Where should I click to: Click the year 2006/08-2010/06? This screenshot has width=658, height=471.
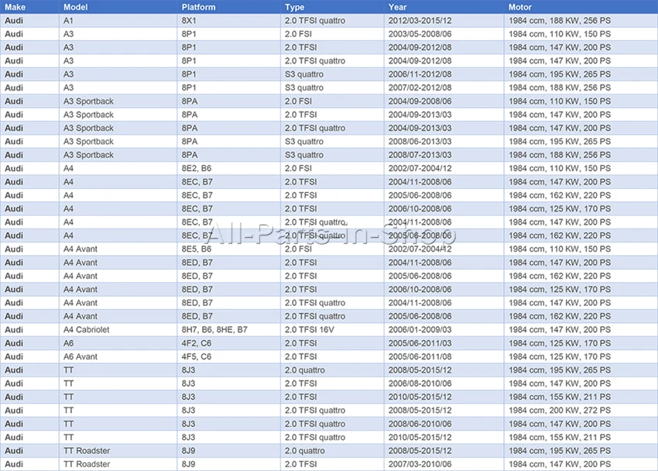420,383
